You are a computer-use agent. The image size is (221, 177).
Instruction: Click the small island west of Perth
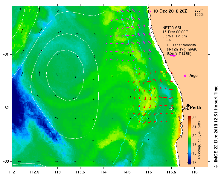[172, 108]
